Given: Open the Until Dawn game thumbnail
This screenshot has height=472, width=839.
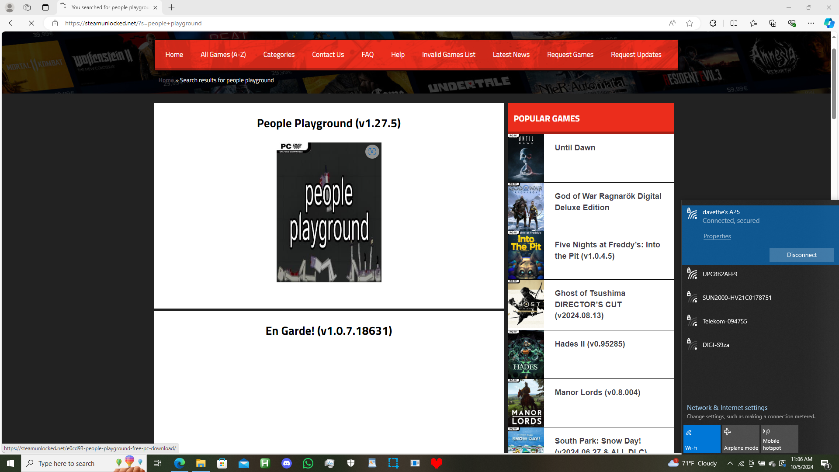Looking at the screenshot, I should point(526,158).
